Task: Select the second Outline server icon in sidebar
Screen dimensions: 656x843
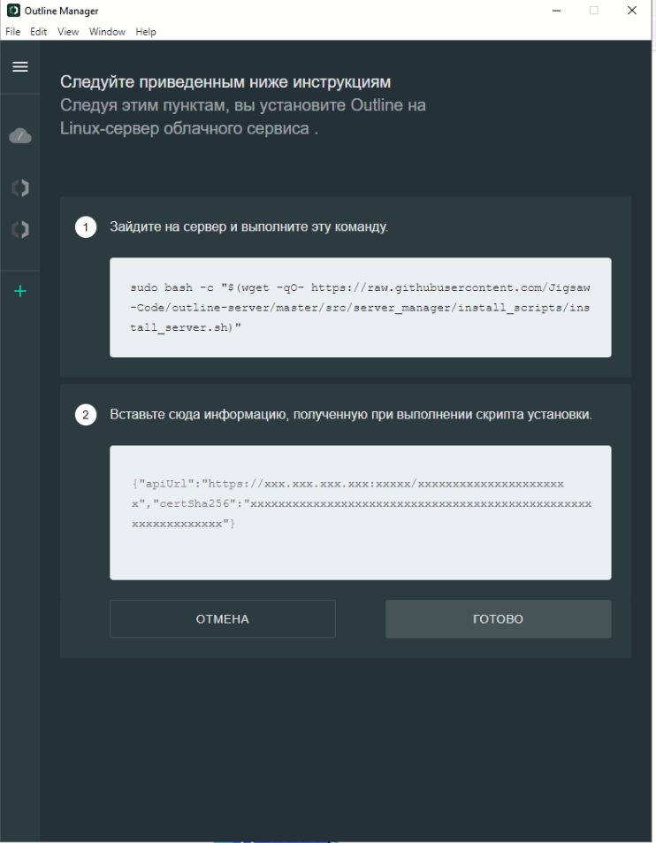Action: click(20, 230)
